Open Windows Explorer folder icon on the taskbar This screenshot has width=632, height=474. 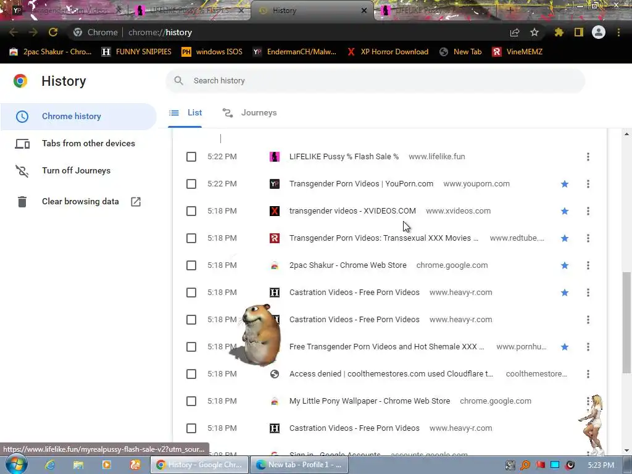tap(78, 465)
